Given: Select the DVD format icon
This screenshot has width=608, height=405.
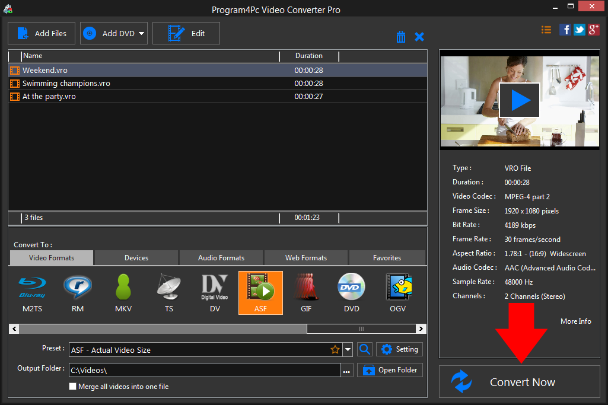Looking at the screenshot, I should [x=351, y=292].
